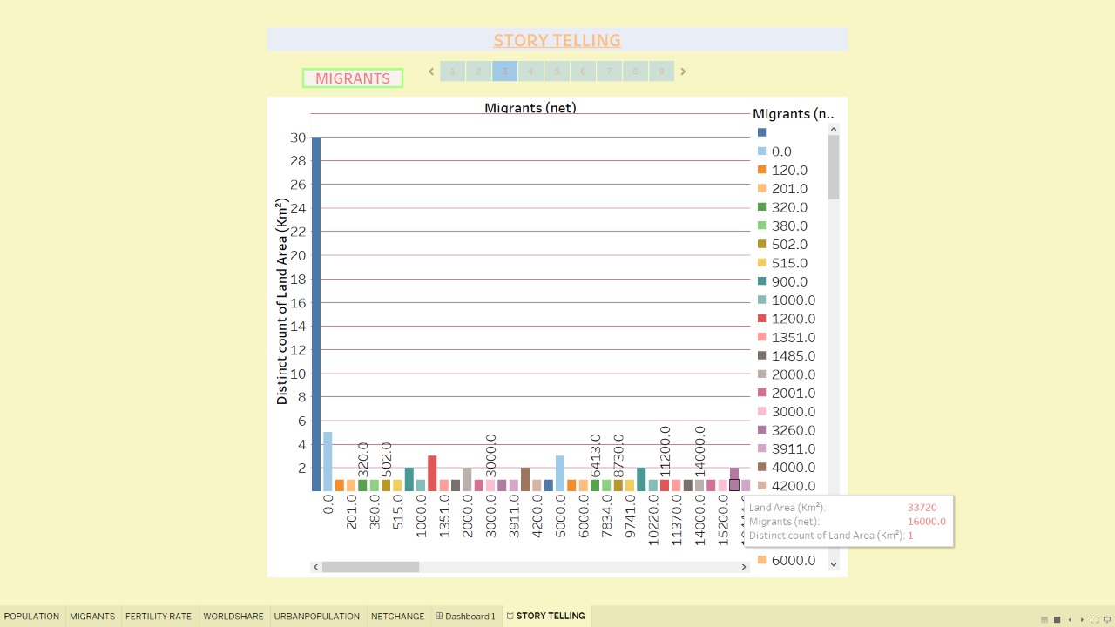The height and width of the screenshot is (627, 1115).
Task: Chart horizontal scrollbar right arrow
Action: (744, 567)
